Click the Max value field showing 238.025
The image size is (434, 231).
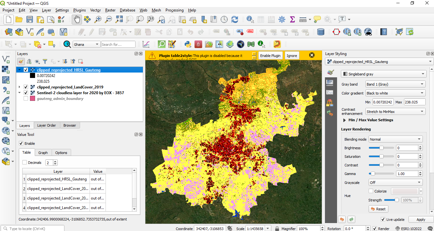tap(415, 102)
